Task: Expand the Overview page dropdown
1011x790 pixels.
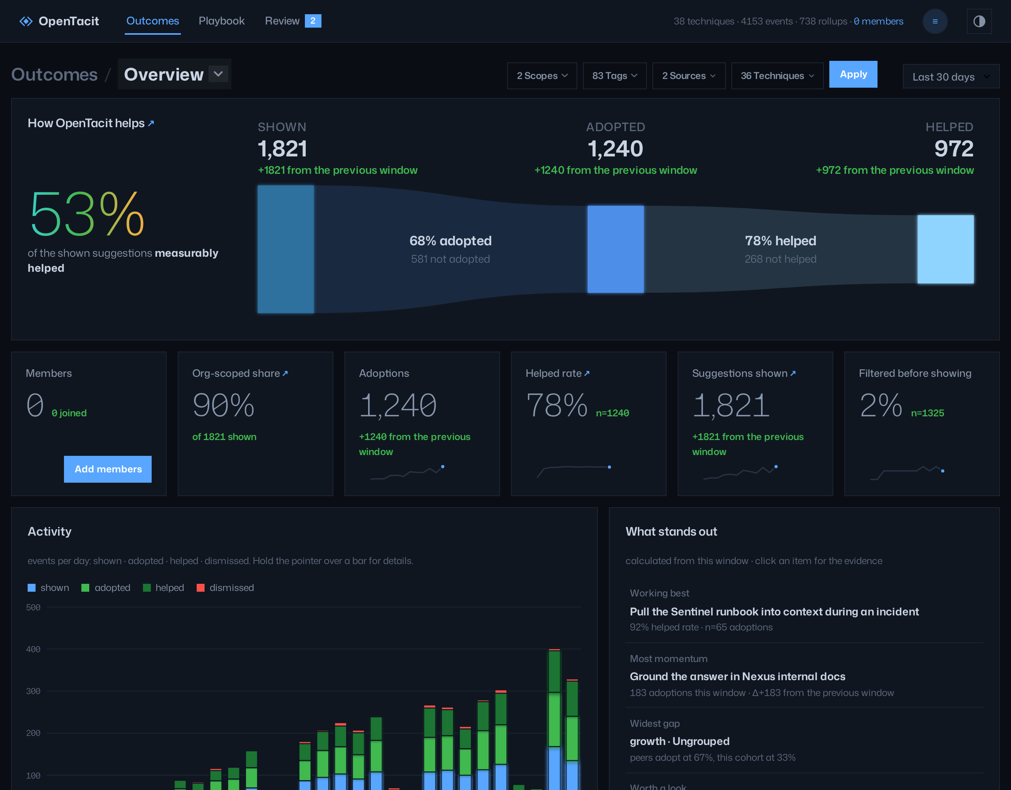Action: click(x=175, y=74)
